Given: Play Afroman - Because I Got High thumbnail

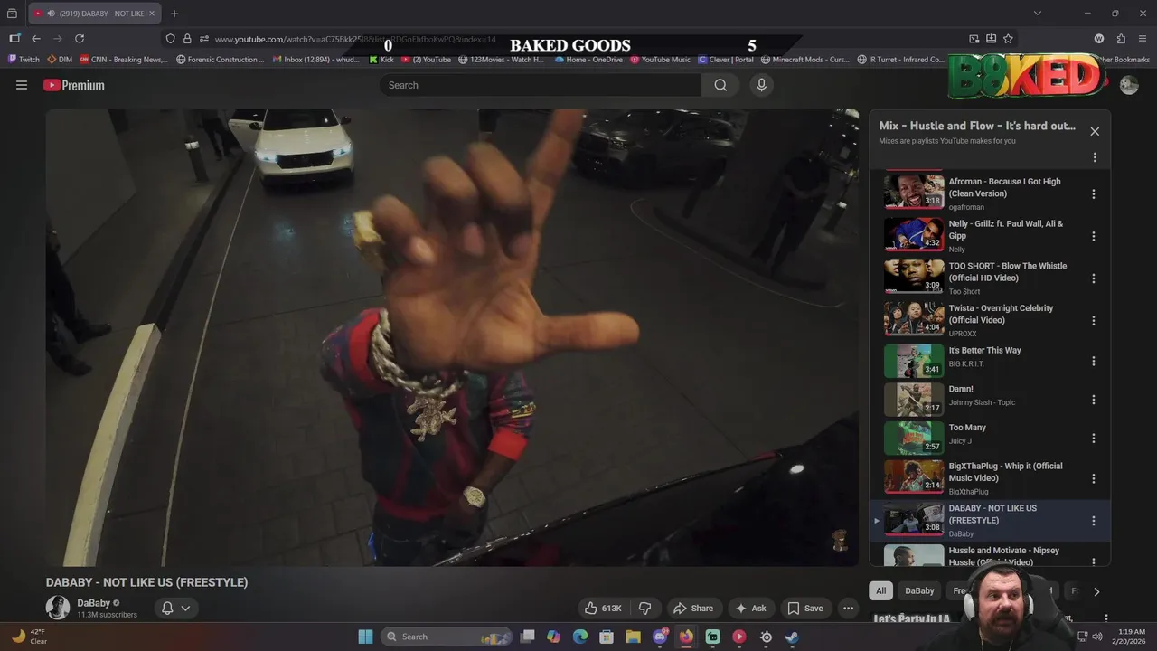Looking at the screenshot, I should pos(914,192).
